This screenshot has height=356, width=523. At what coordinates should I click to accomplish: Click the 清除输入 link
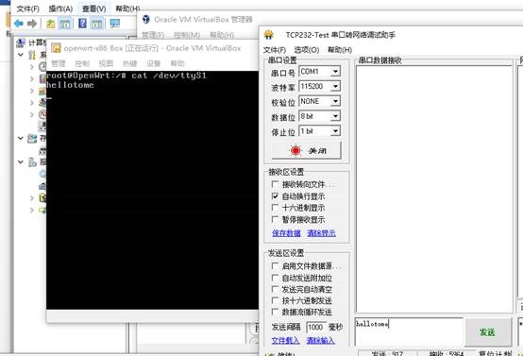click(321, 340)
